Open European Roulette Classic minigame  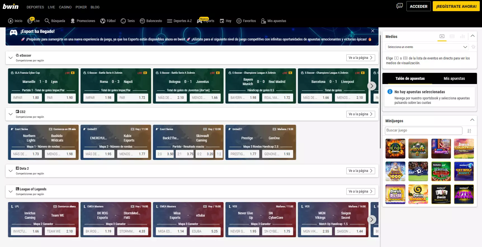(x=441, y=171)
